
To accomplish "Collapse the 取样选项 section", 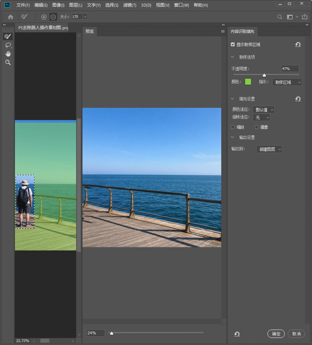I will (x=233, y=57).
